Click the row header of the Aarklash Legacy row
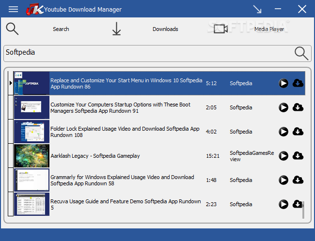 click(x=11, y=156)
